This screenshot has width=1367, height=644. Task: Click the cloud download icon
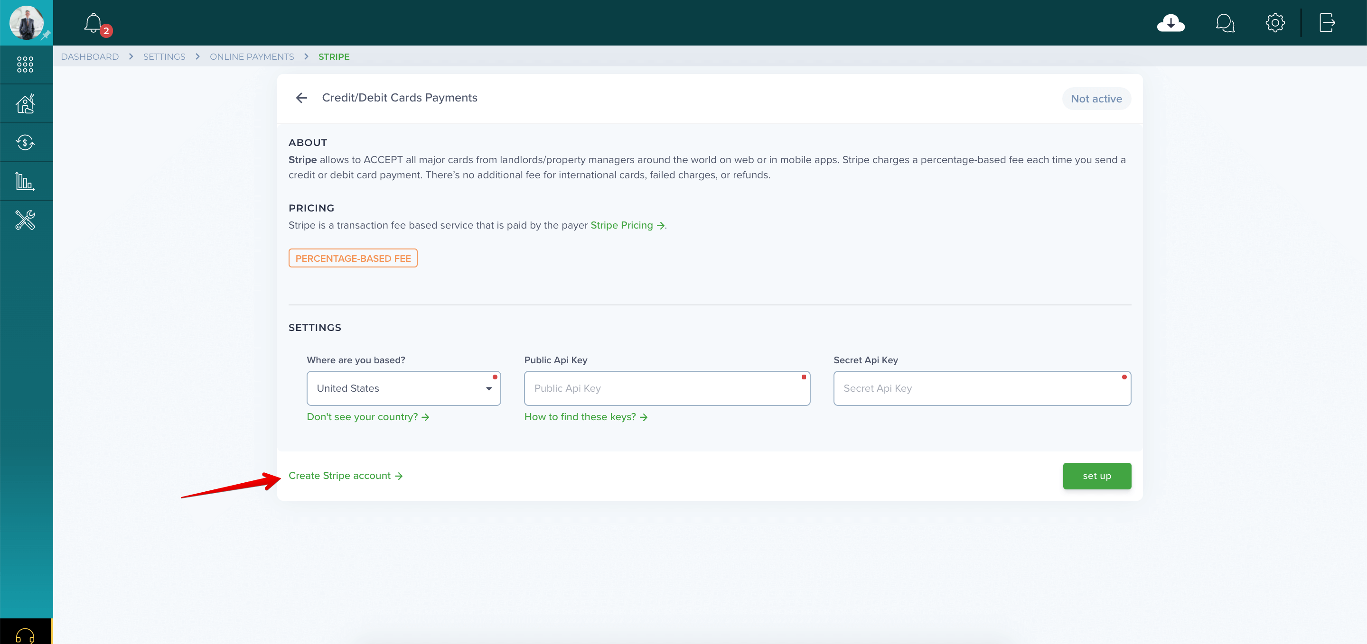1170,23
